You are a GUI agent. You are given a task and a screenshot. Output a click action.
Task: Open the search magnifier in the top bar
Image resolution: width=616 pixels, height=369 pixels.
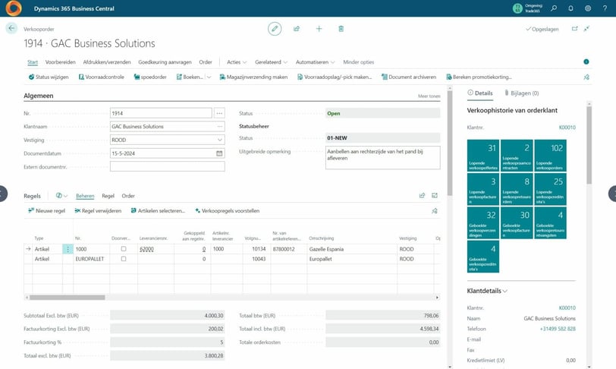(554, 8)
